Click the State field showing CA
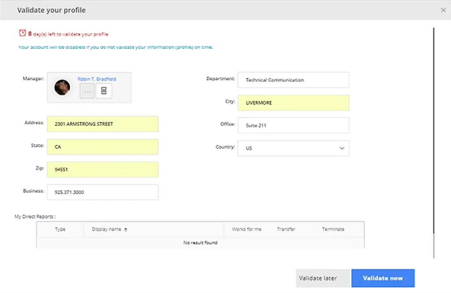Image resolution: width=451 pixels, height=293 pixels. (103, 147)
